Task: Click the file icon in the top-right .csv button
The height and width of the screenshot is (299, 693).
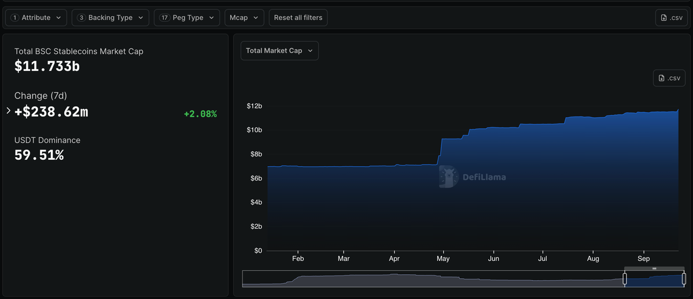Action: [x=664, y=18]
